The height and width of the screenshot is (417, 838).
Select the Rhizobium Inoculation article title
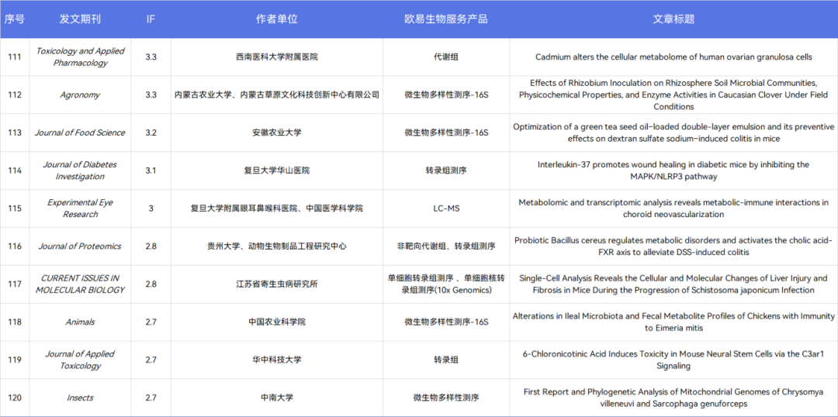coord(674,95)
